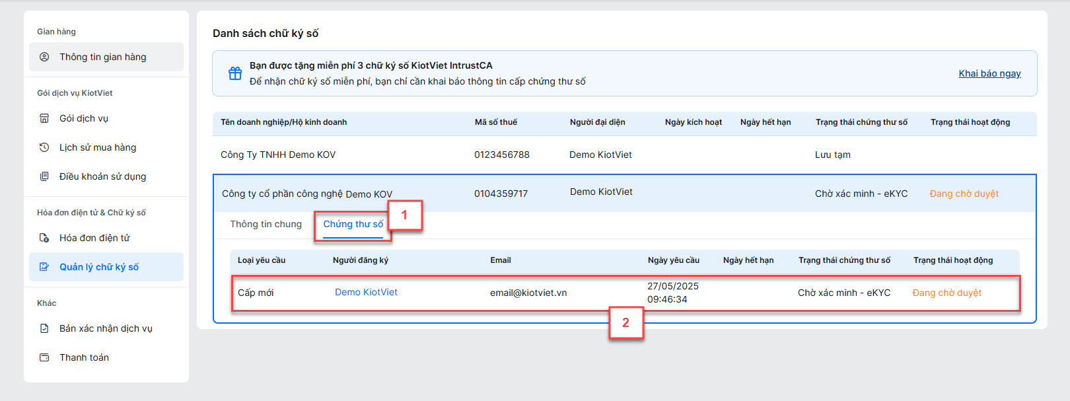1070x401 pixels.
Task: Click Đang chờ duyệt status in company row
Action: pyautogui.click(x=964, y=194)
